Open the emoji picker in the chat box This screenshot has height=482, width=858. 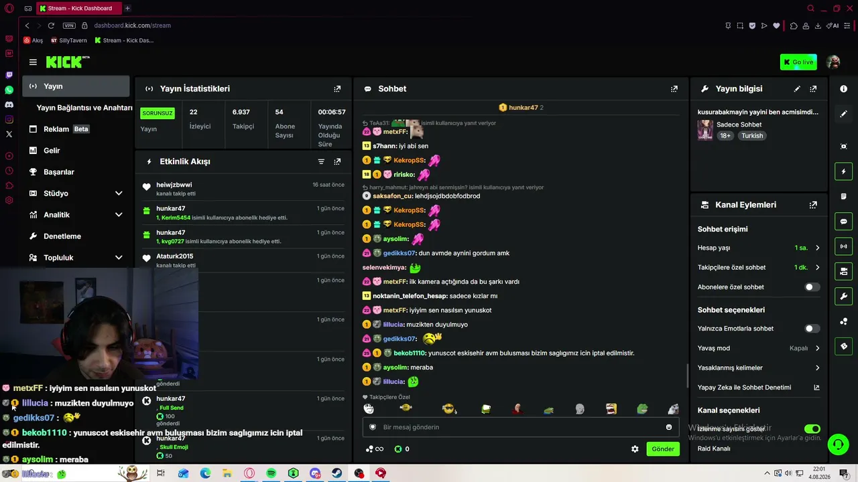[669, 427]
